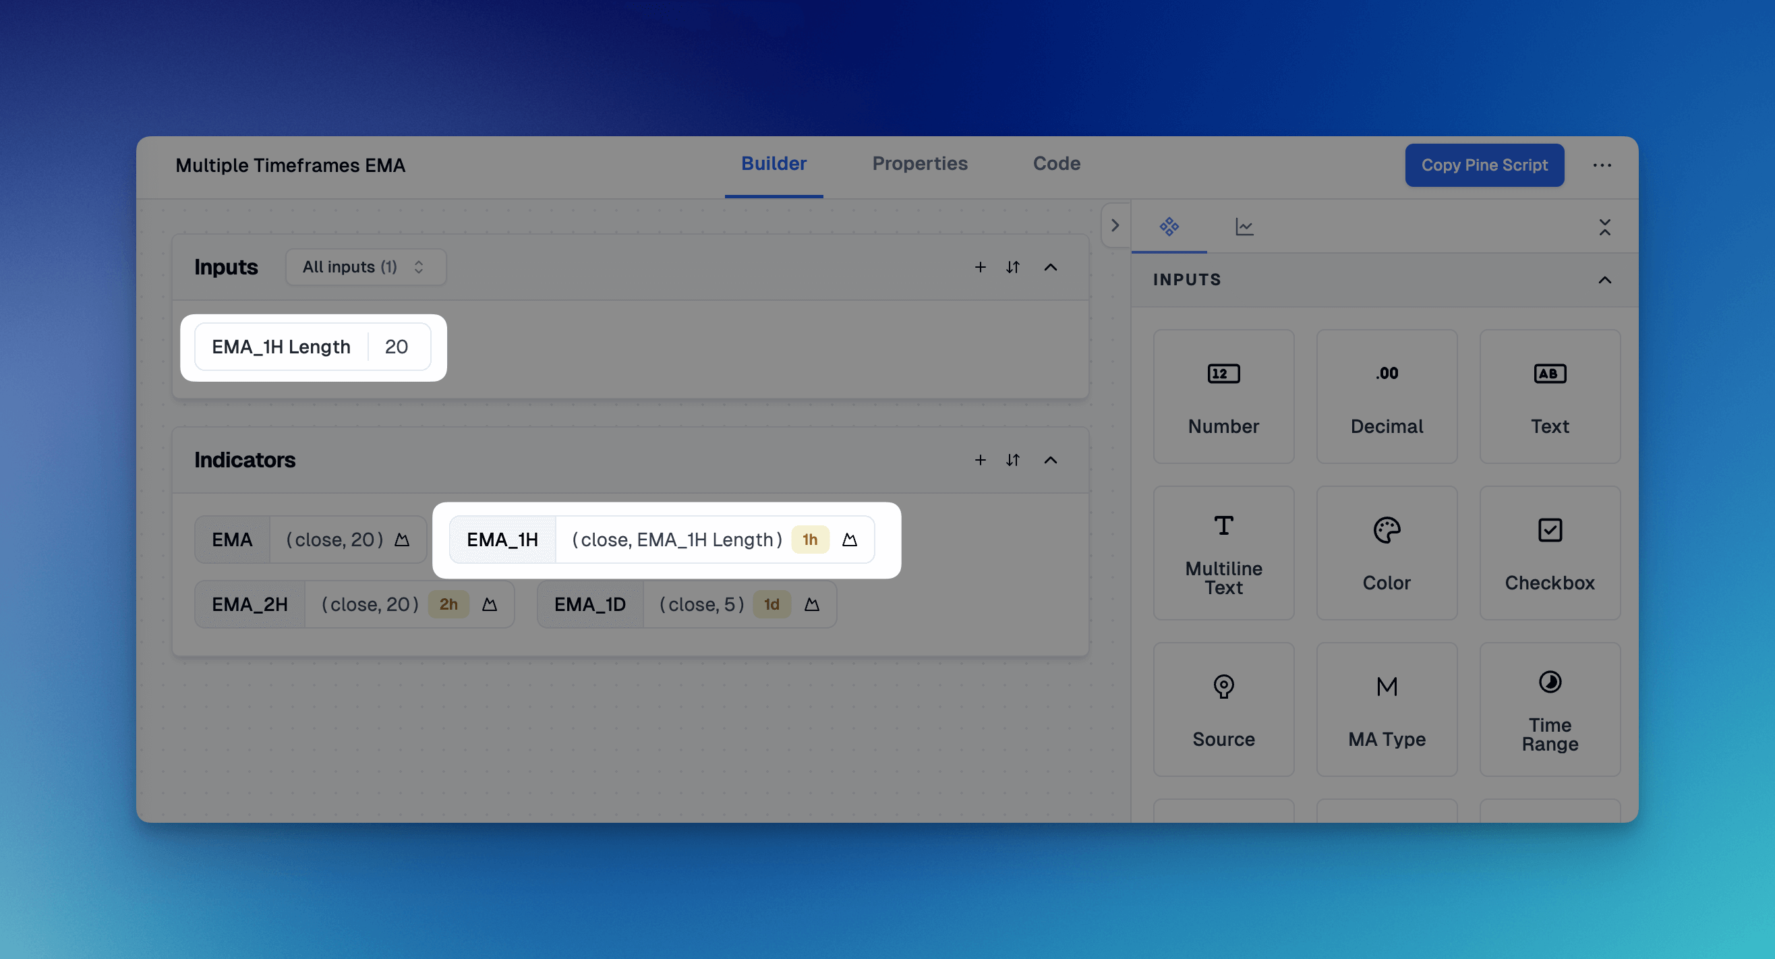Switch to the Code tab
1775x959 pixels.
point(1056,164)
